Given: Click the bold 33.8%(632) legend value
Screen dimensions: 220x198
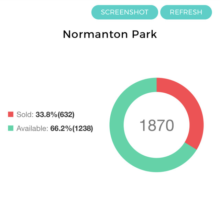Looking at the screenshot, I should click(x=55, y=114).
